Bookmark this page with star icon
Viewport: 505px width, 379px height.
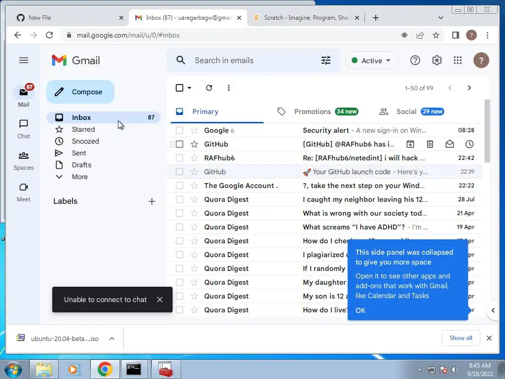(x=436, y=35)
